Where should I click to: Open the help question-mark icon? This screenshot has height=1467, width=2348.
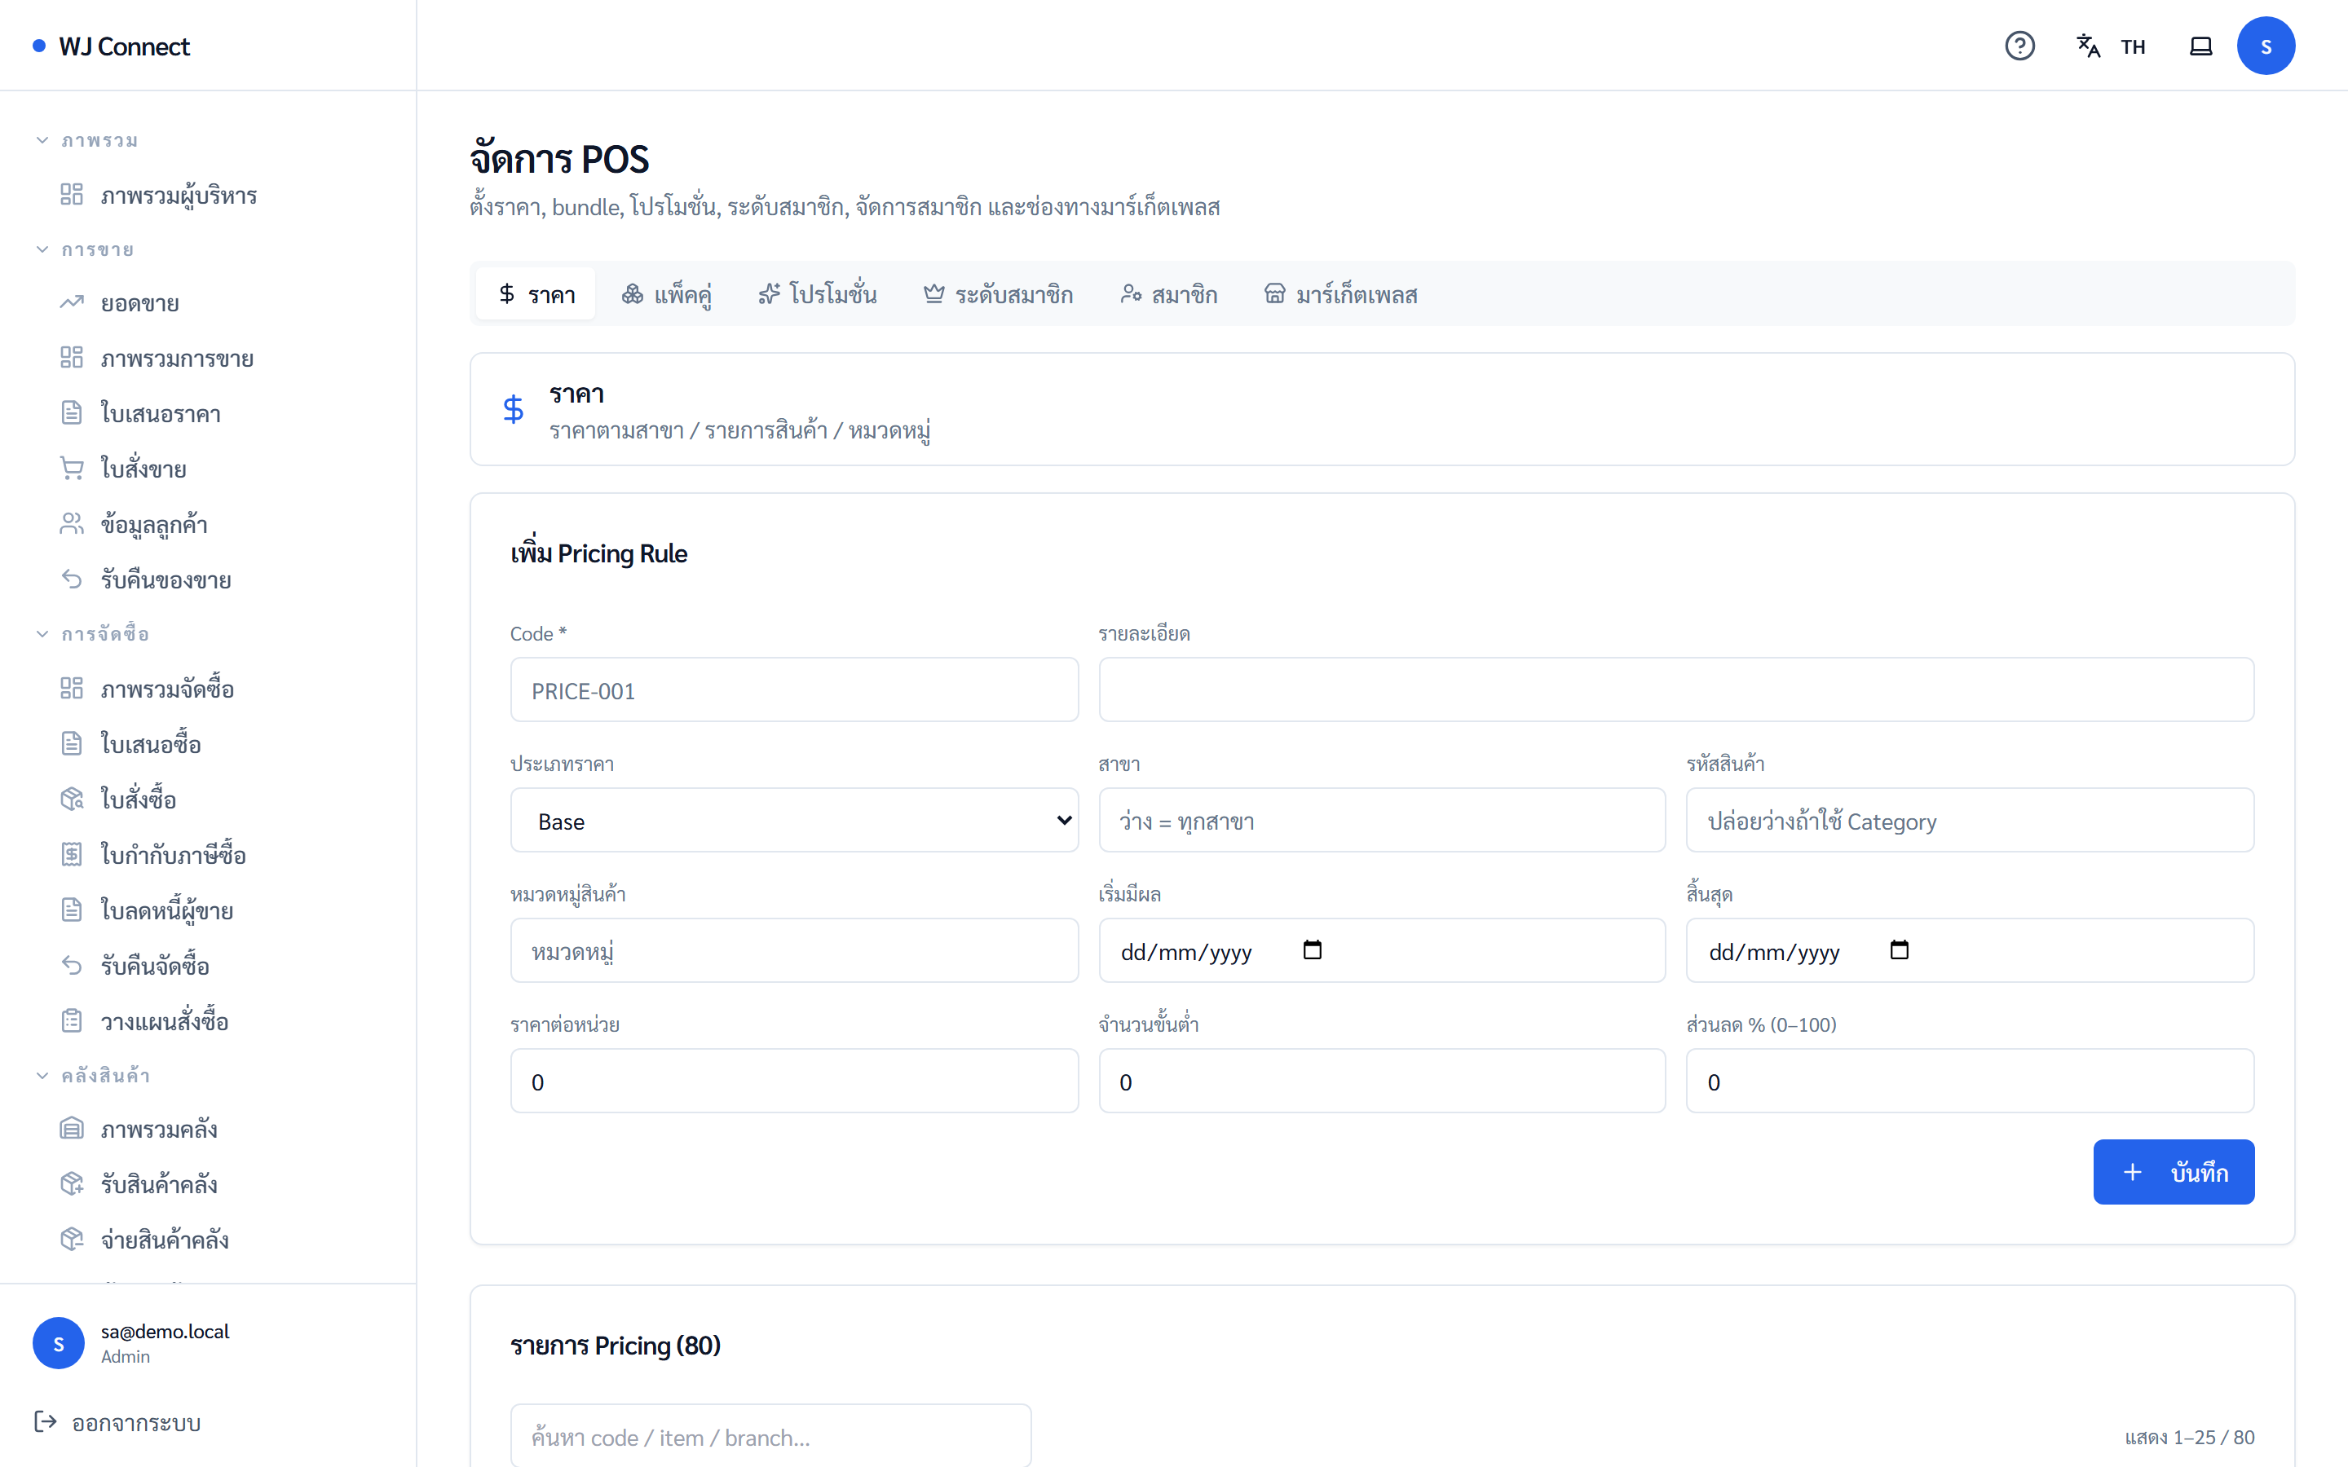point(2019,46)
